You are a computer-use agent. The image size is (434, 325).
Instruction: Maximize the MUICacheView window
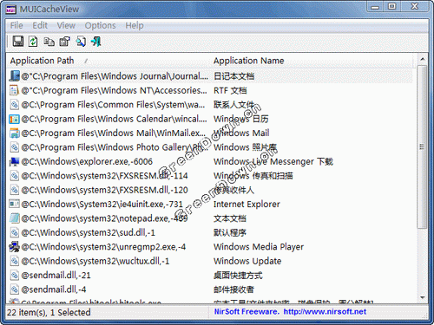[392, 6]
